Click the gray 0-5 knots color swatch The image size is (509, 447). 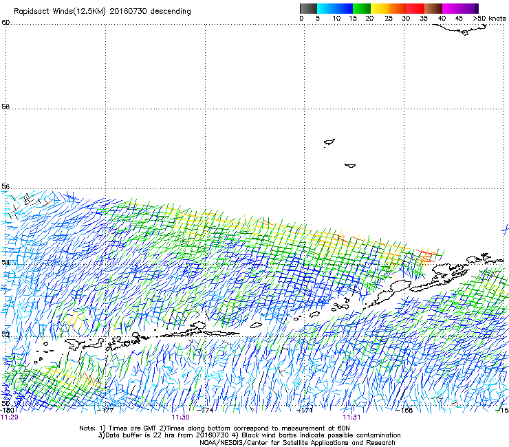(x=308, y=8)
